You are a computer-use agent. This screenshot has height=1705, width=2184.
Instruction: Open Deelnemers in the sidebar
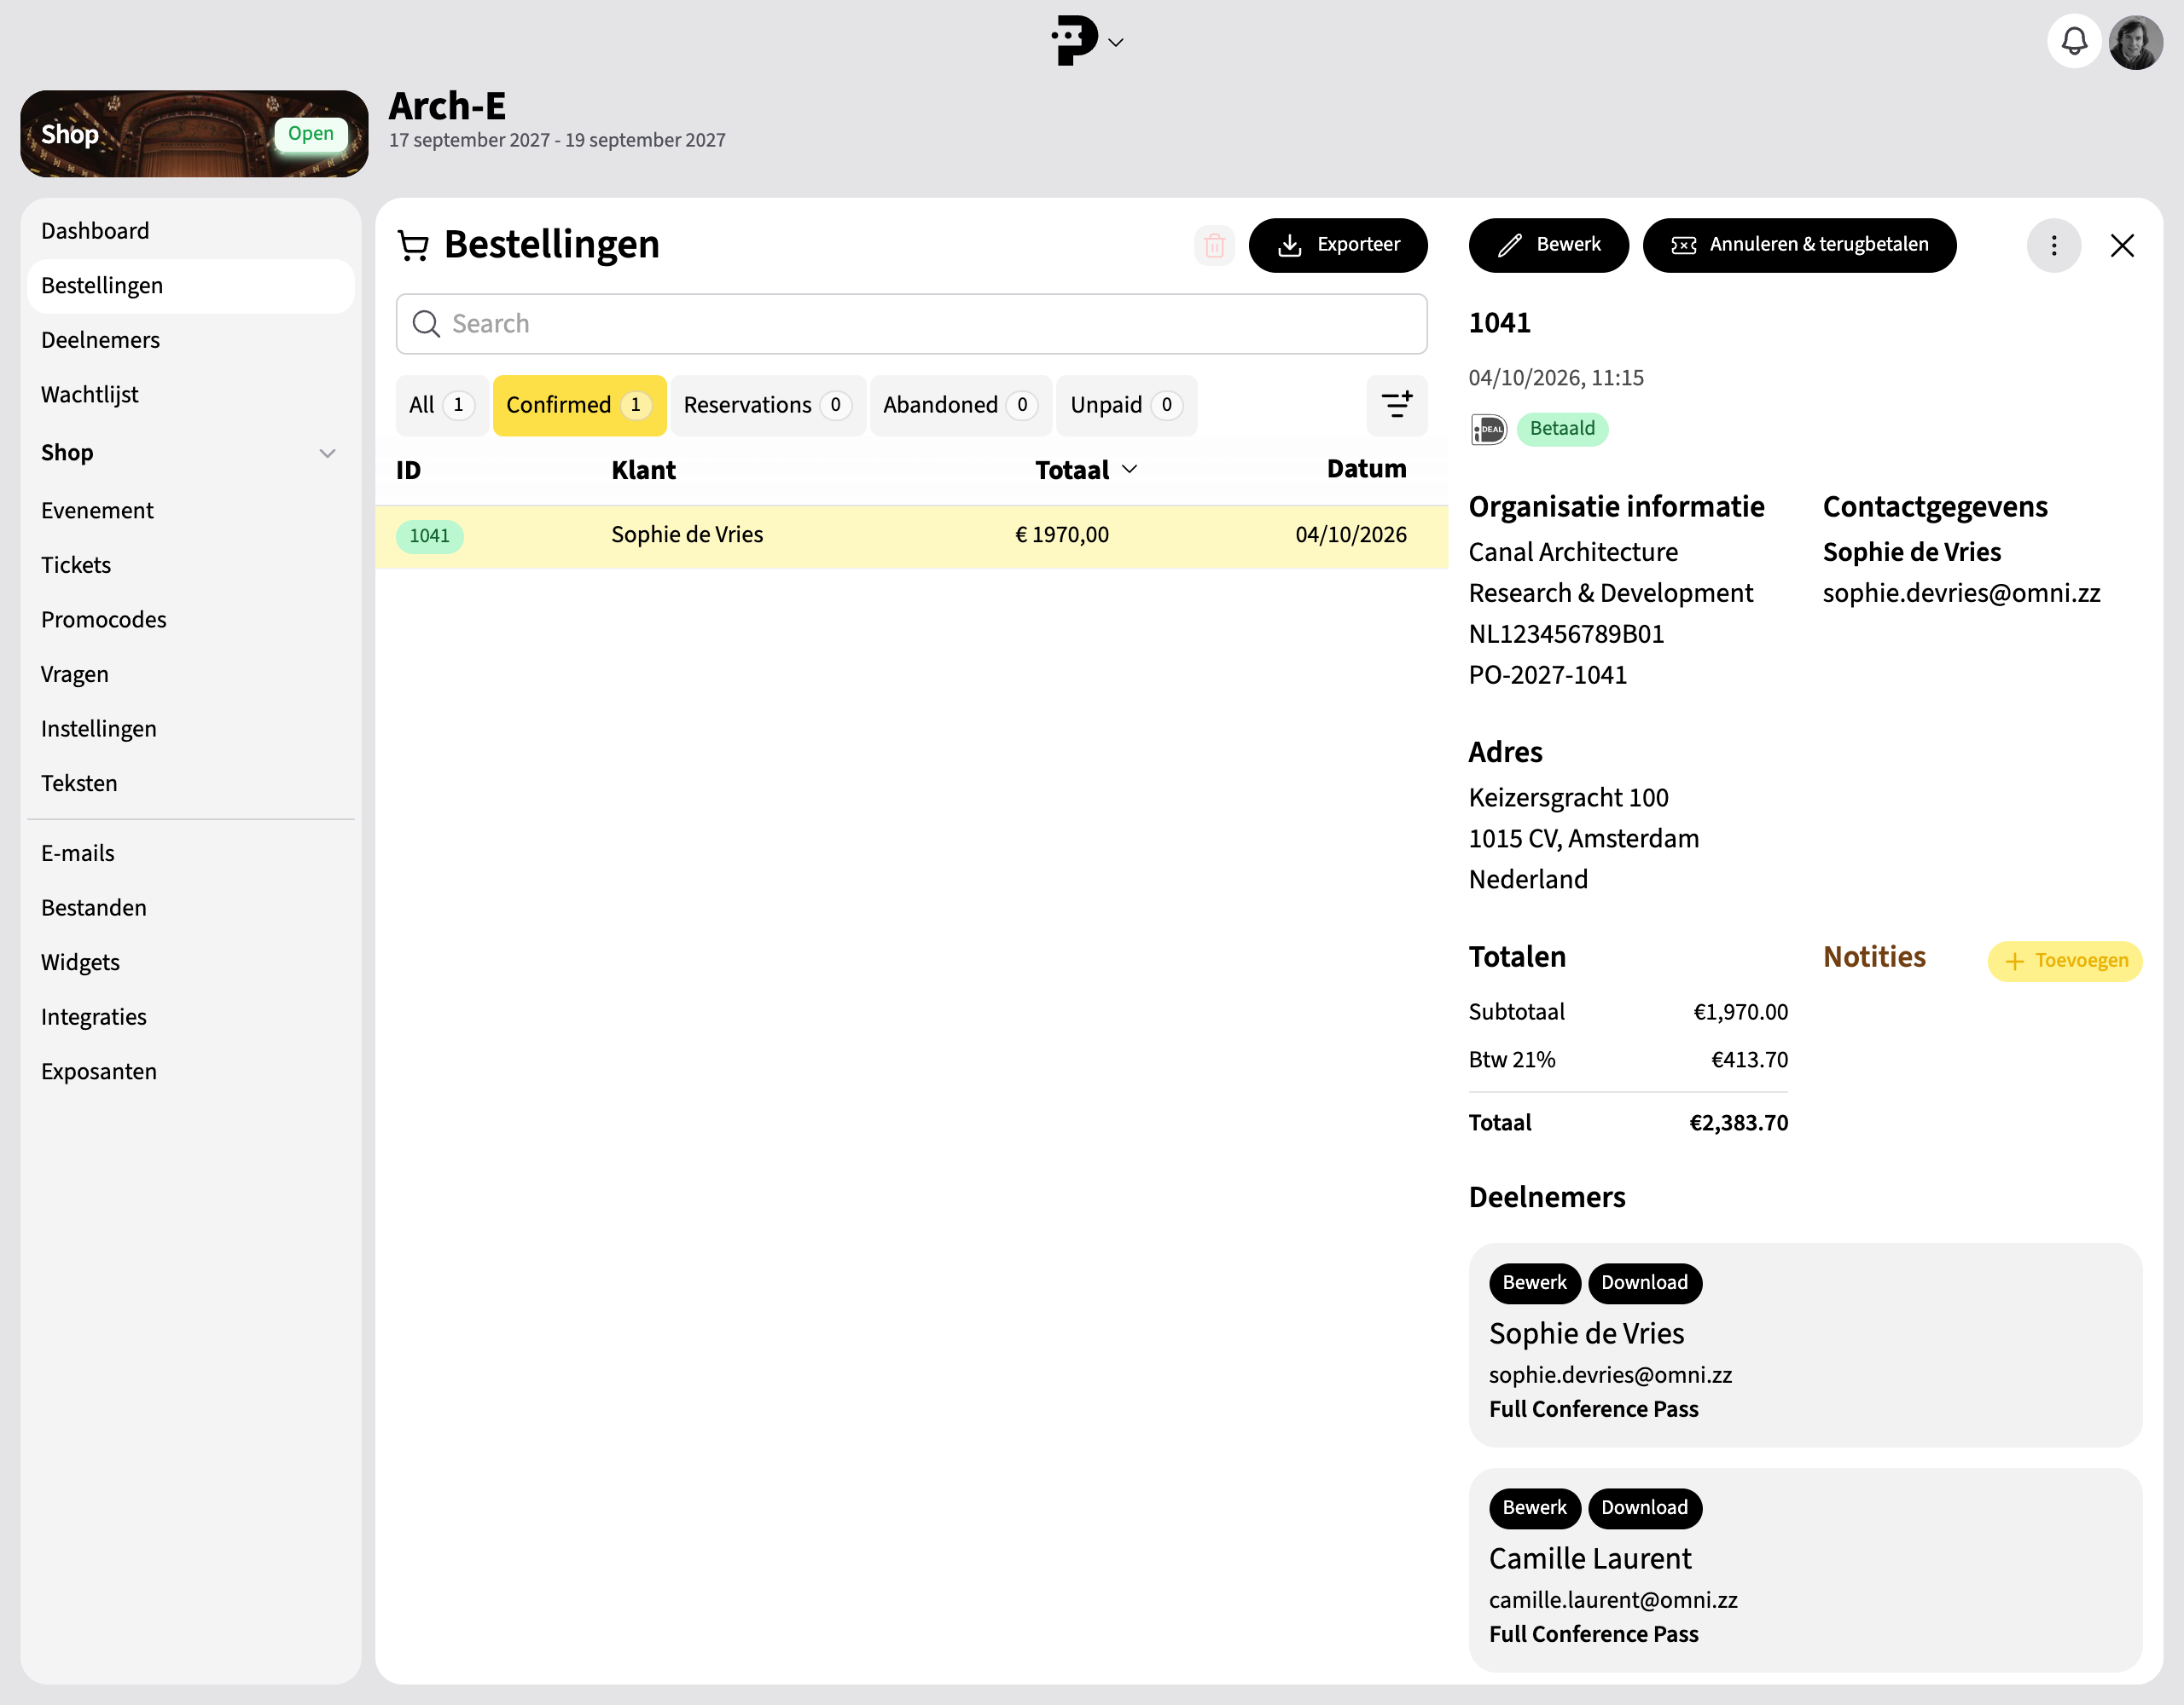(190, 340)
